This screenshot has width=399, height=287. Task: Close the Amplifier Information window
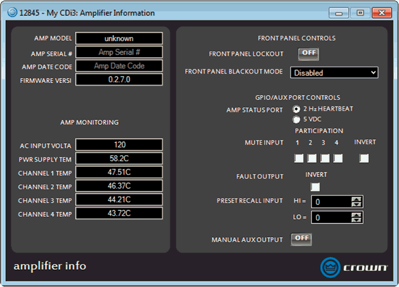382,12
